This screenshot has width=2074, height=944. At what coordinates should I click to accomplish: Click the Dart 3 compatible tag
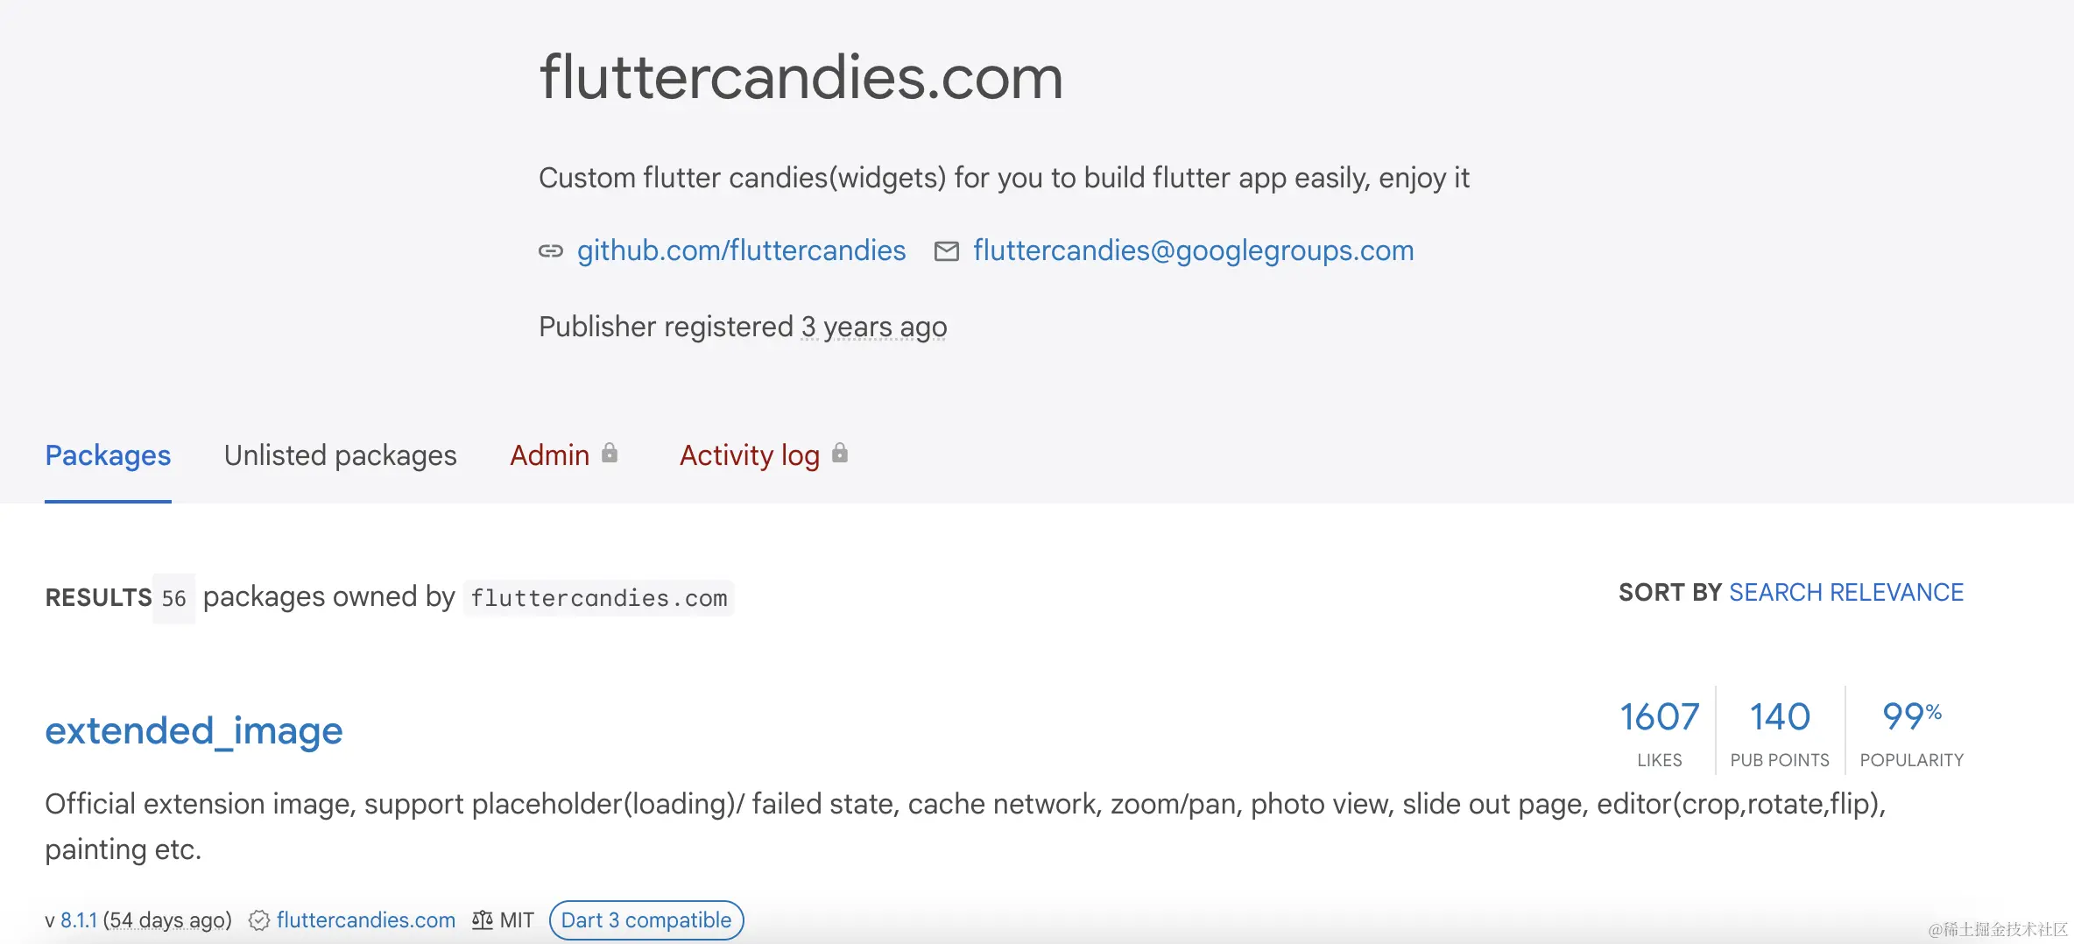tap(646, 920)
